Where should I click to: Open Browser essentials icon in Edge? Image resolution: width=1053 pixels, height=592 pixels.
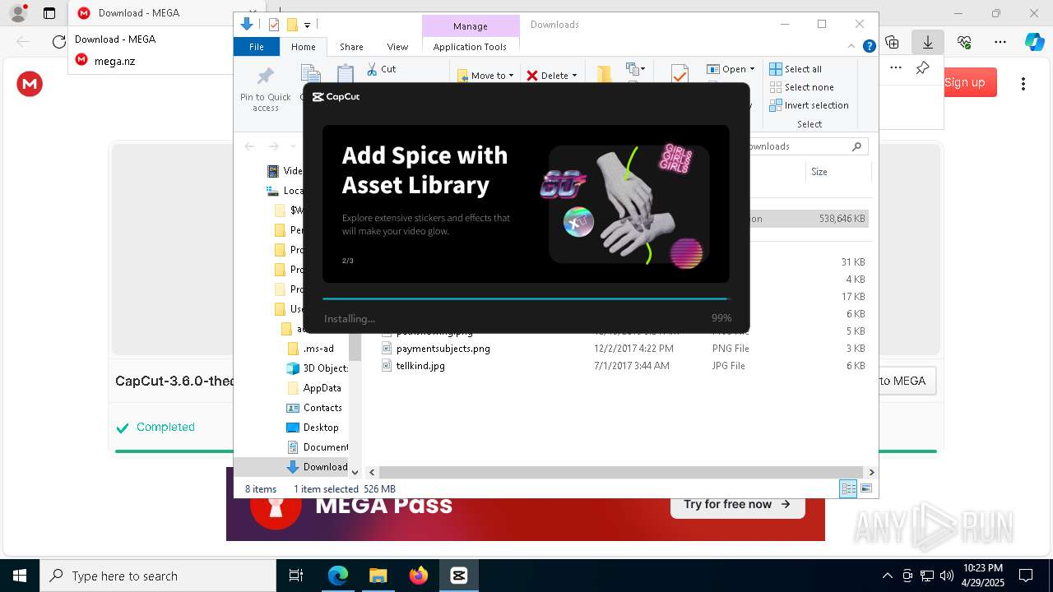coord(964,42)
